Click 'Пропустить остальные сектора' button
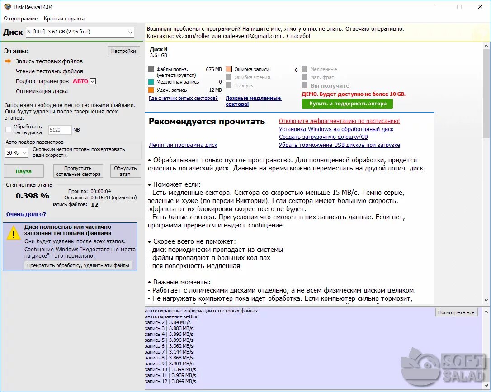This screenshot has height=392, width=491. 78,171
